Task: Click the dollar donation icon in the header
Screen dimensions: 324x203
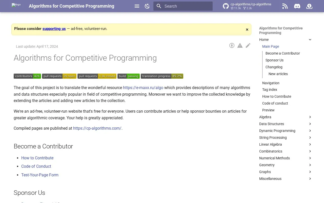Action: (309, 6)
